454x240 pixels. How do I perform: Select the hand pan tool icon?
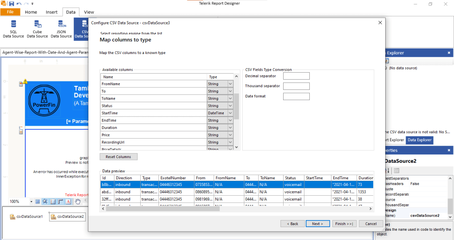(78, 201)
